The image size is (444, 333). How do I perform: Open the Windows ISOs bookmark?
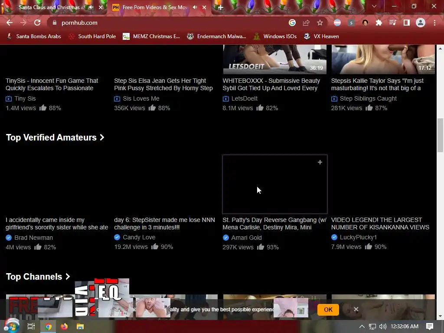(275, 36)
